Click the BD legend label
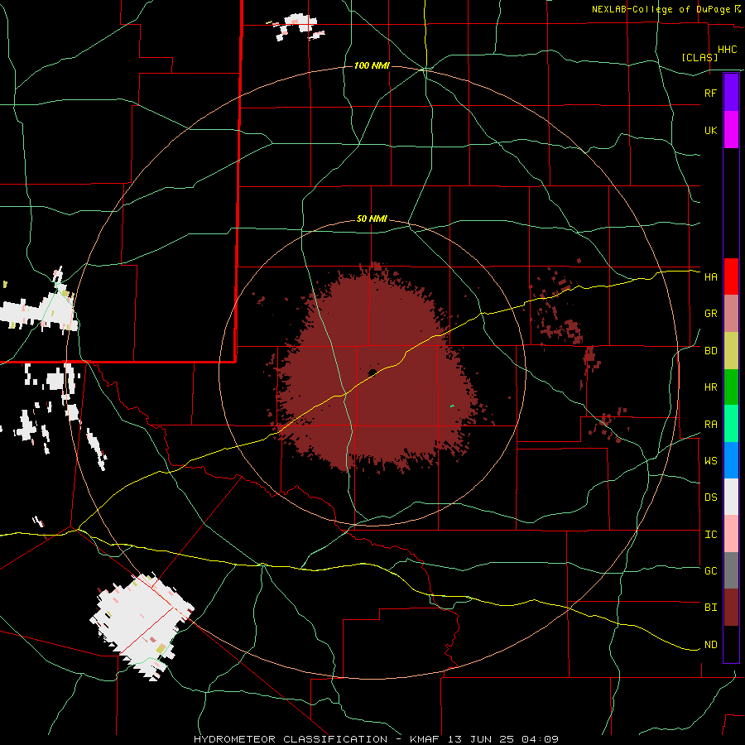Image resolution: width=745 pixels, height=745 pixels. click(710, 351)
